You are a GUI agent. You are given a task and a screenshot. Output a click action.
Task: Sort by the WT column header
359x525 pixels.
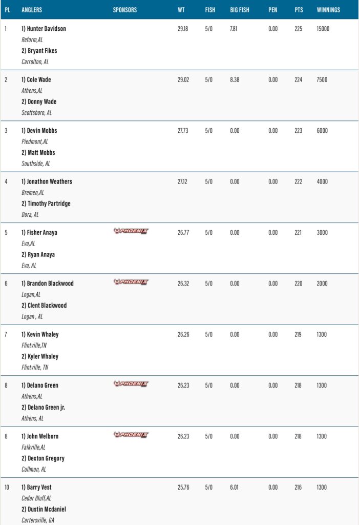(x=181, y=10)
